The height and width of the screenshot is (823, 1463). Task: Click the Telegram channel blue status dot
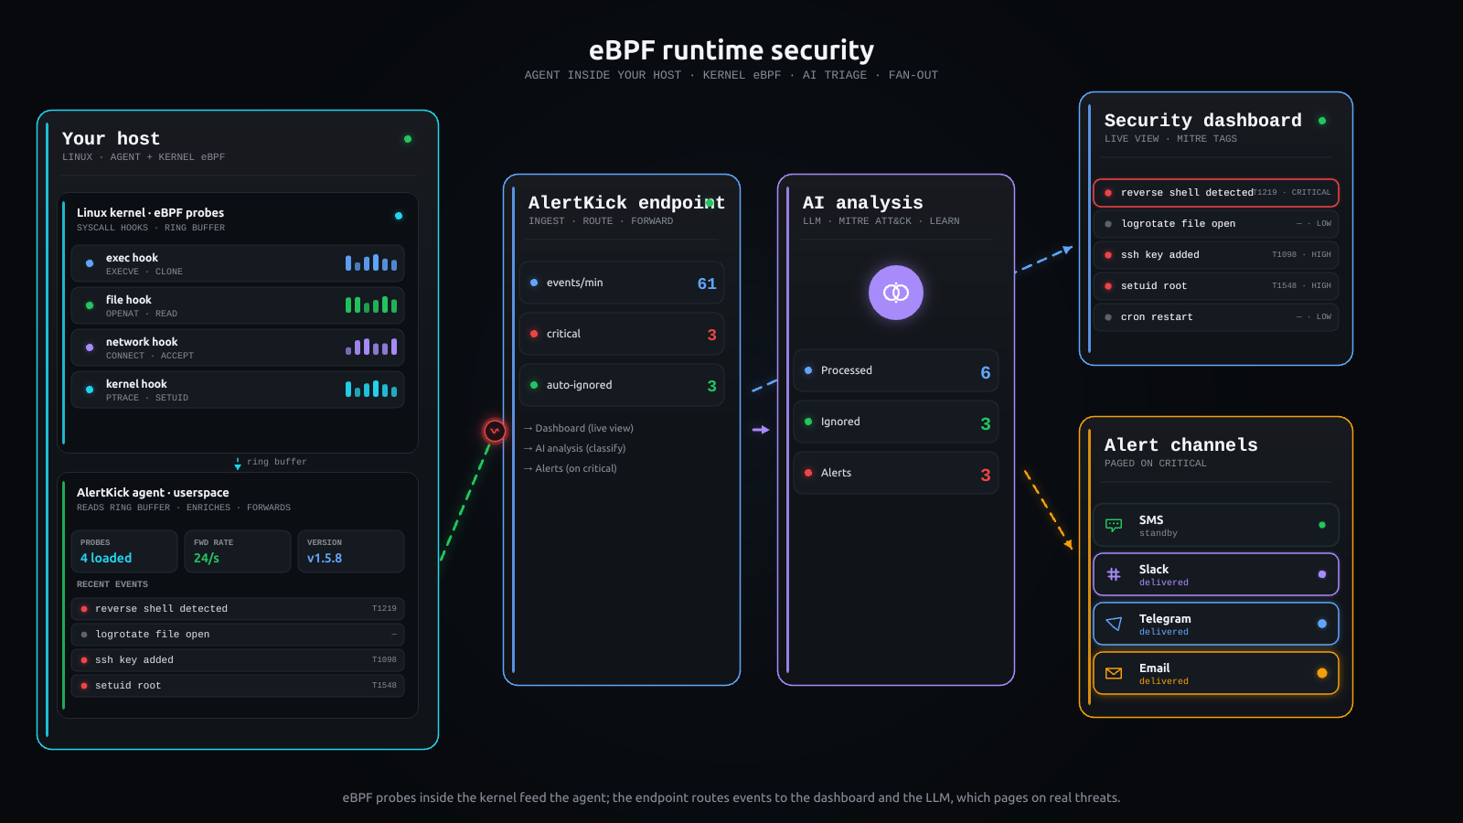click(x=1322, y=624)
